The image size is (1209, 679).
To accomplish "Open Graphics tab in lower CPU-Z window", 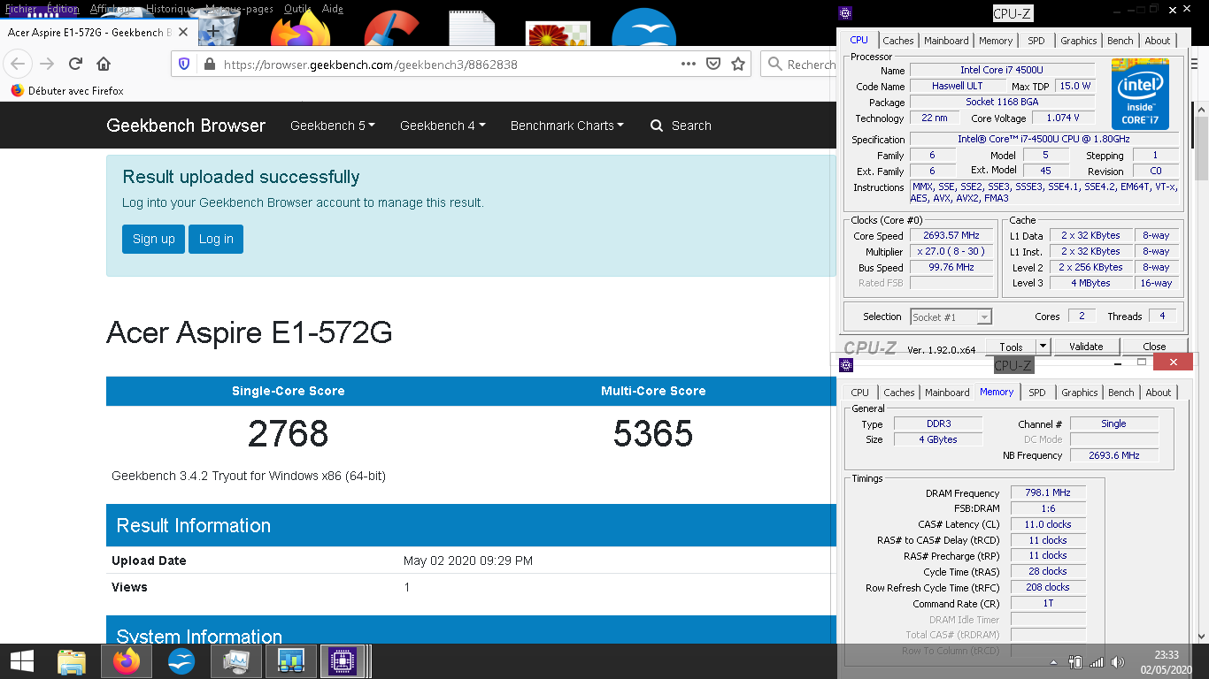I will click(1079, 393).
